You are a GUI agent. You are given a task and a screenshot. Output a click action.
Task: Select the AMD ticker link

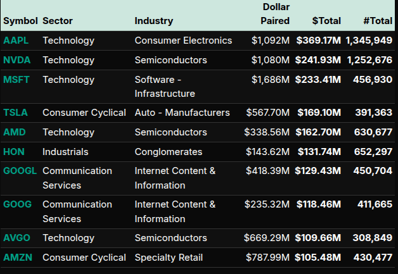pyautogui.click(x=14, y=132)
